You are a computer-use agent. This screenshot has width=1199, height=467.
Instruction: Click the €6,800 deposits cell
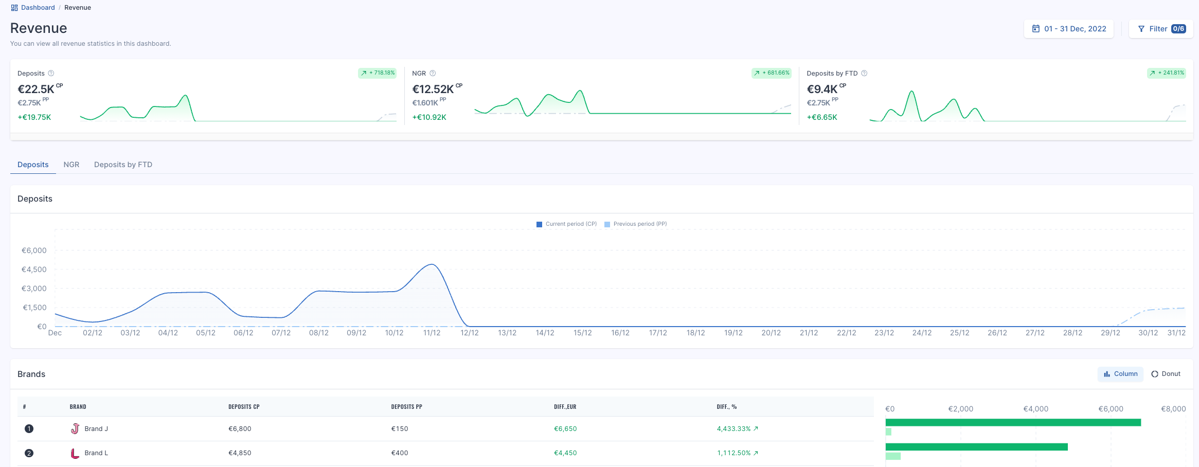240,428
